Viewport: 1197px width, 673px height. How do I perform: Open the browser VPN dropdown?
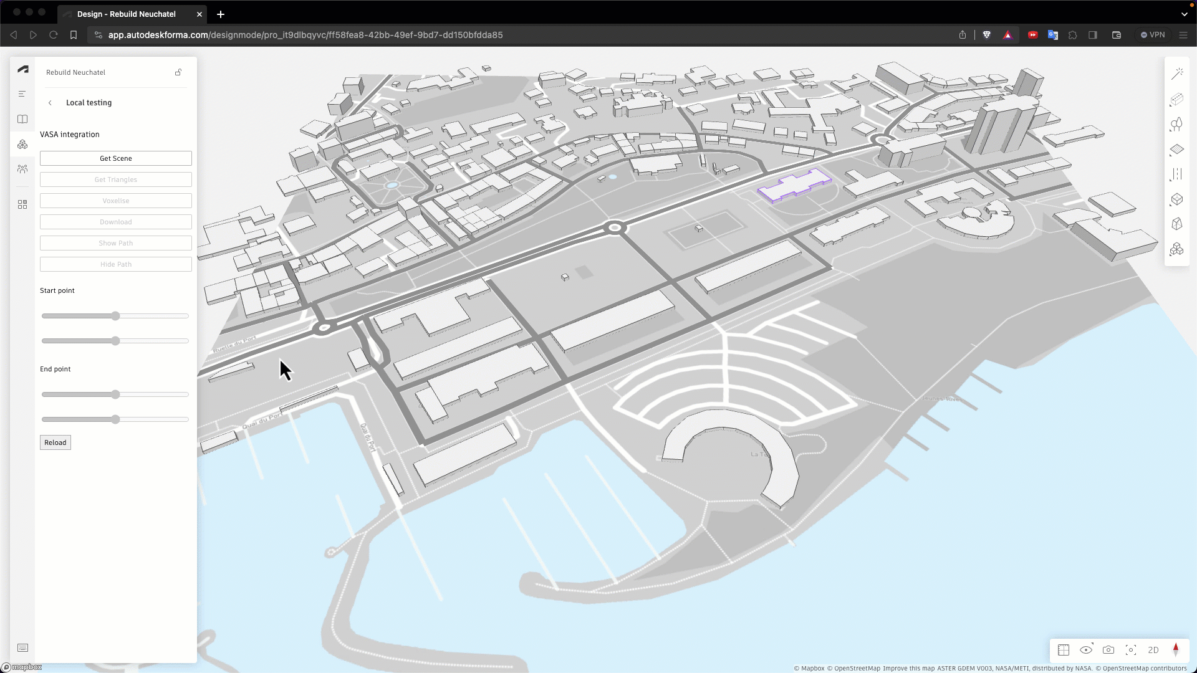point(1154,35)
